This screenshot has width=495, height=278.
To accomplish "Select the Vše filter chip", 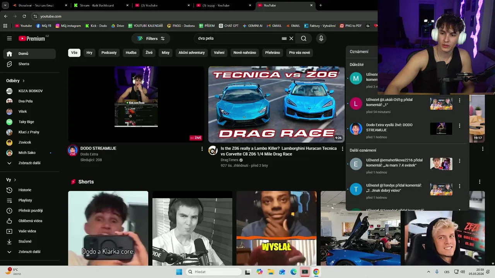I will (x=74, y=53).
